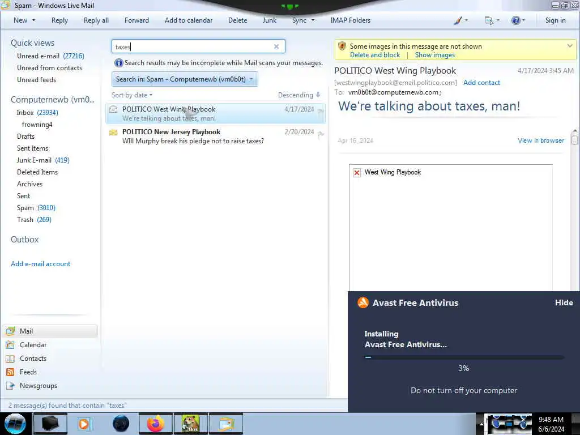Open the New message dropdown arrow
Screen dimensions: 580x435
click(x=33, y=20)
